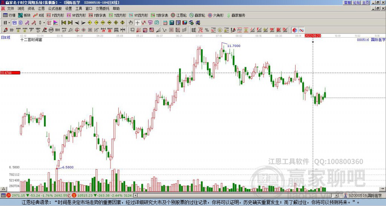Expand the 日 period dropdown
This screenshot has width=386, height=206.
coord(9,23)
